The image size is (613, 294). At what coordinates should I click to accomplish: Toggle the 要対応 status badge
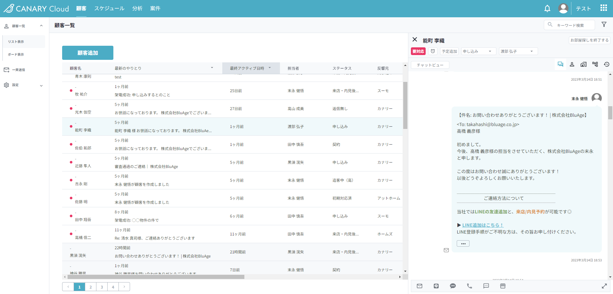tap(418, 51)
